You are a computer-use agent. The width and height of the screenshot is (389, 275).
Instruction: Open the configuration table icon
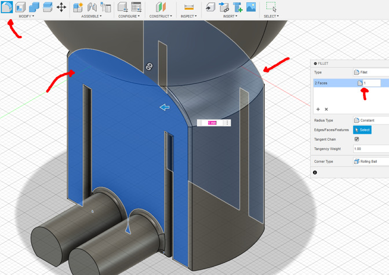click(136, 7)
